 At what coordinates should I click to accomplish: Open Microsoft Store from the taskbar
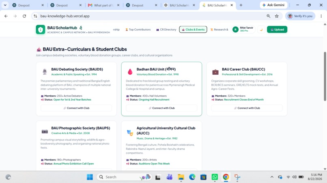[x=203, y=177]
